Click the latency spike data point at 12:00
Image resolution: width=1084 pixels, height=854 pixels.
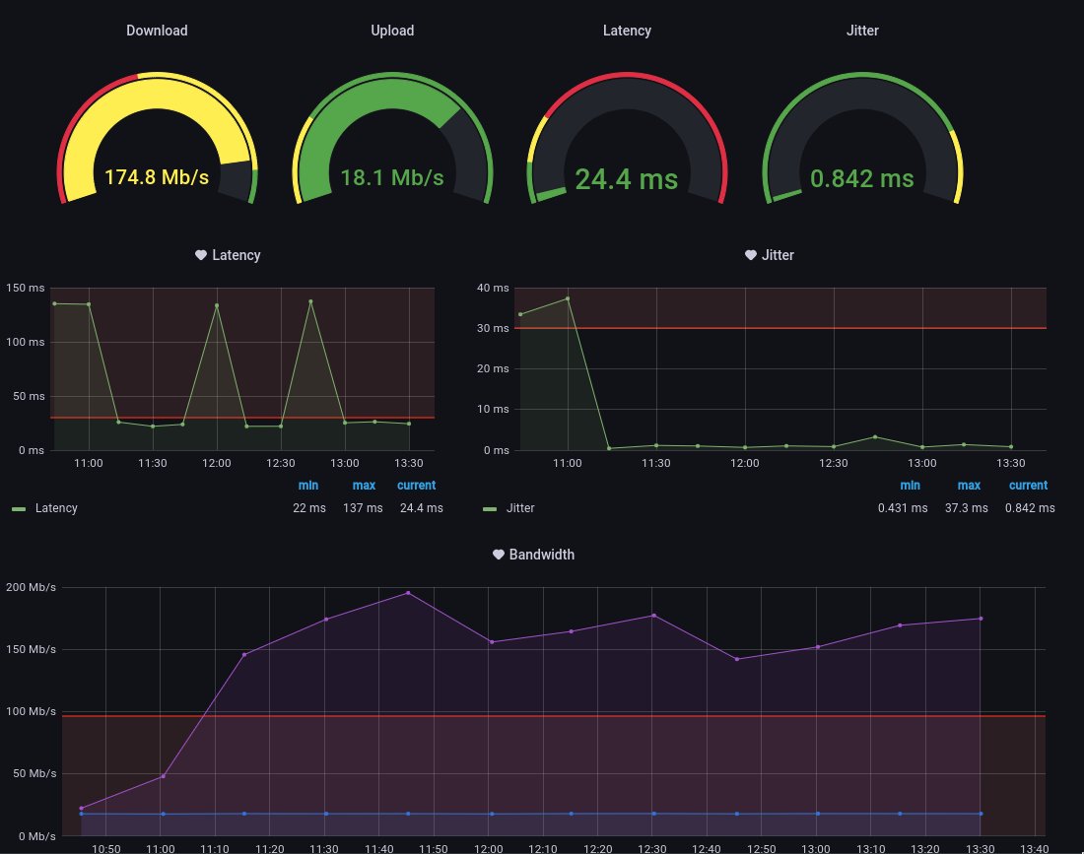coord(217,305)
